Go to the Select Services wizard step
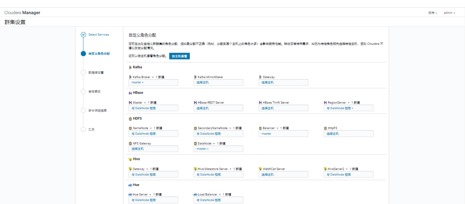This screenshot has height=204, width=465. click(x=99, y=35)
